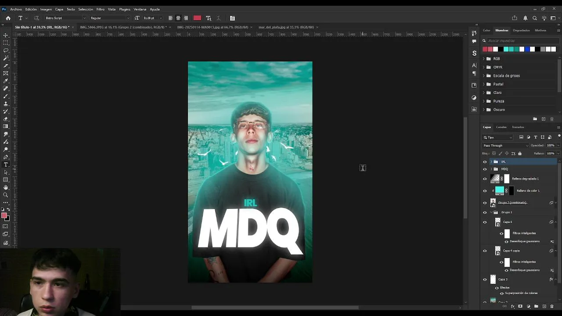Select the Clone Stamp tool
The height and width of the screenshot is (316, 562).
[6, 104]
